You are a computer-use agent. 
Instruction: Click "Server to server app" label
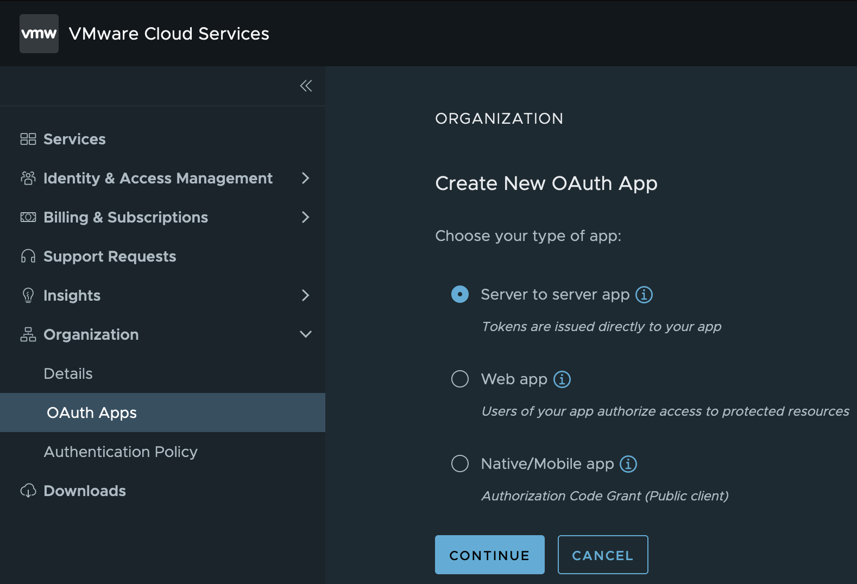tap(555, 295)
